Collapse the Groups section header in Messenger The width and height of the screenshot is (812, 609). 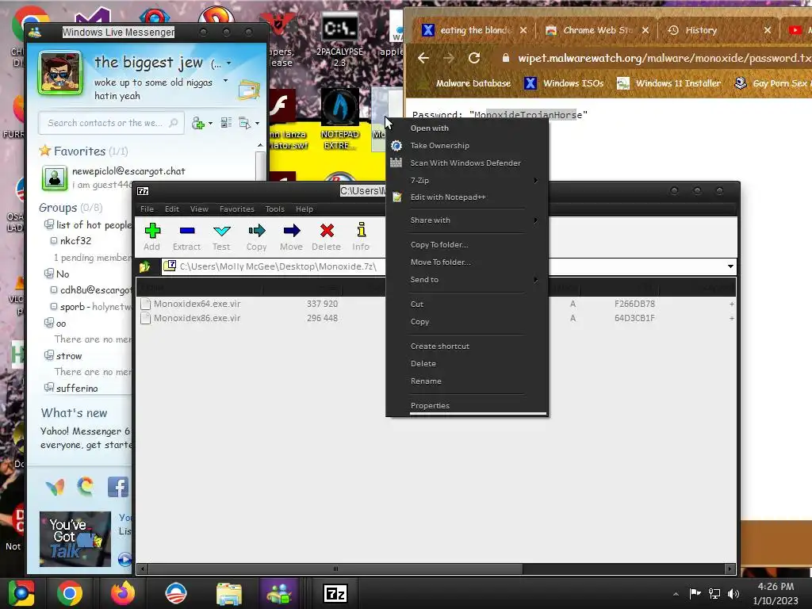tap(71, 208)
